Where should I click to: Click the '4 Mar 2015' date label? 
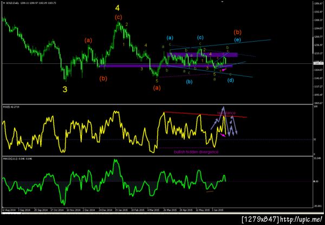tap(154, 210)
